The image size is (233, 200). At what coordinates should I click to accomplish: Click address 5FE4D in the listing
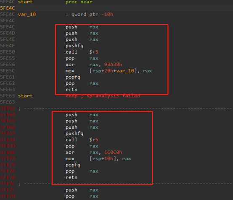(8, 33)
